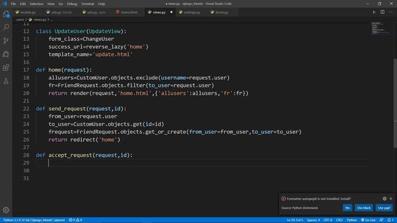This screenshot has width=397, height=223.
Task: Select Python interpreter in status bar
Action: [34, 220]
